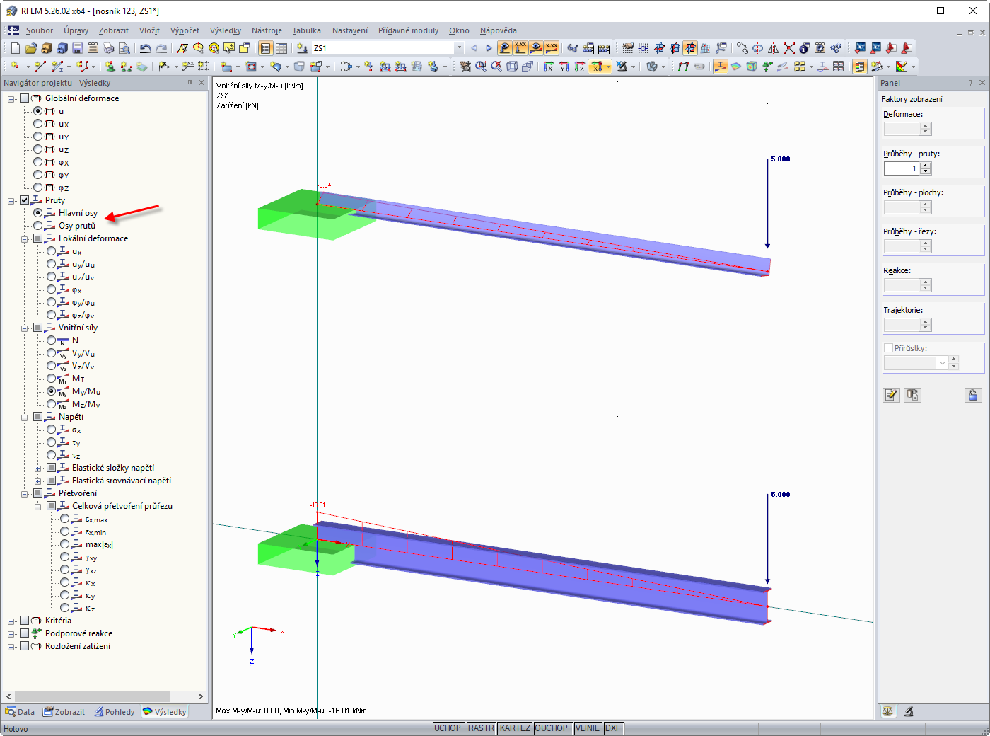The width and height of the screenshot is (990, 736).
Task: Click the Mirror tool icon
Action: click(x=774, y=48)
